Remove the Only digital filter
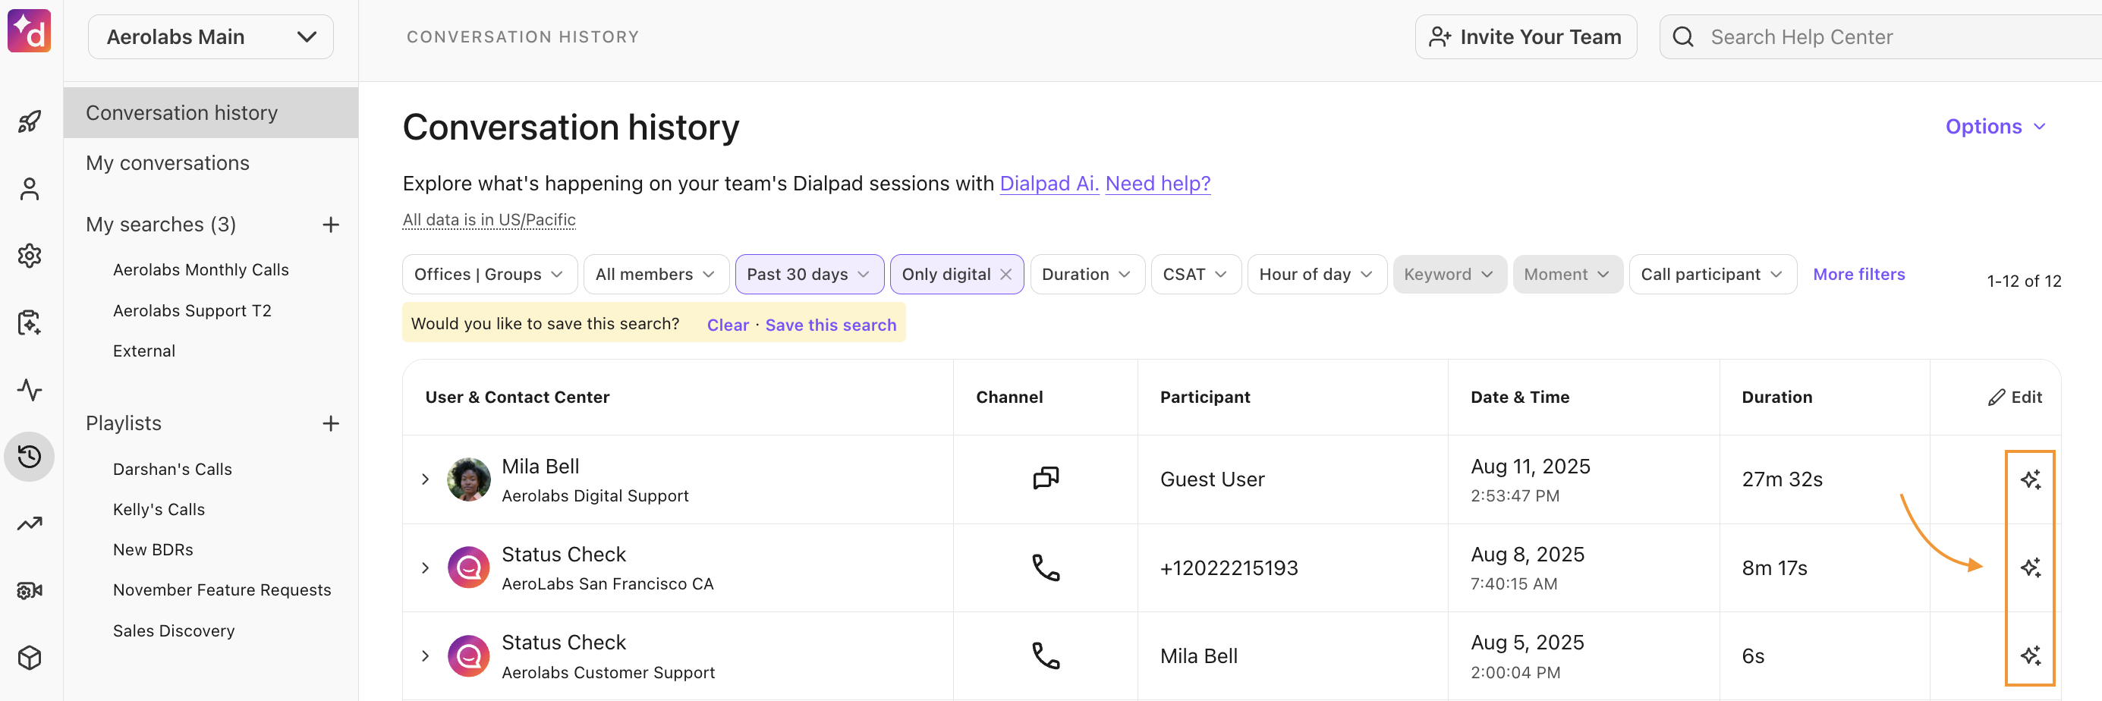Image resolution: width=2102 pixels, height=701 pixels. 1005,274
